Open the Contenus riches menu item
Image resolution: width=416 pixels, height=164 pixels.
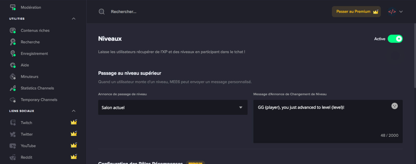point(35,30)
